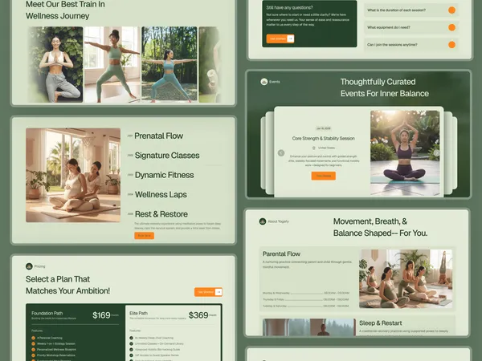Click the $169 price
This screenshot has height=361, width=482.
[x=101, y=315]
